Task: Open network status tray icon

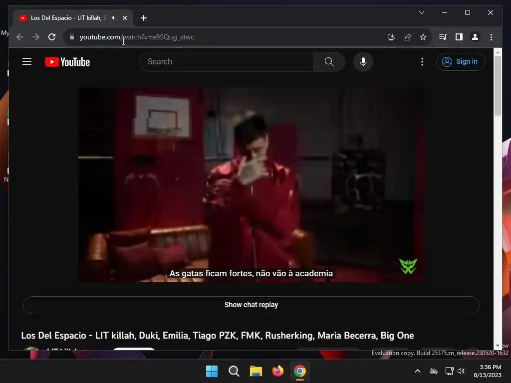Action: click(x=449, y=371)
